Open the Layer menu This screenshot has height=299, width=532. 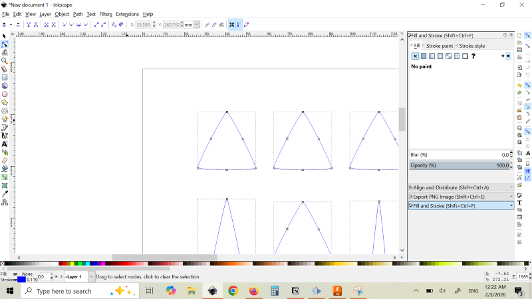tap(45, 14)
